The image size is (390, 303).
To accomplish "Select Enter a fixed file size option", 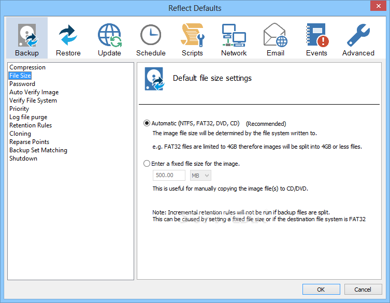I will pyautogui.click(x=147, y=164).
